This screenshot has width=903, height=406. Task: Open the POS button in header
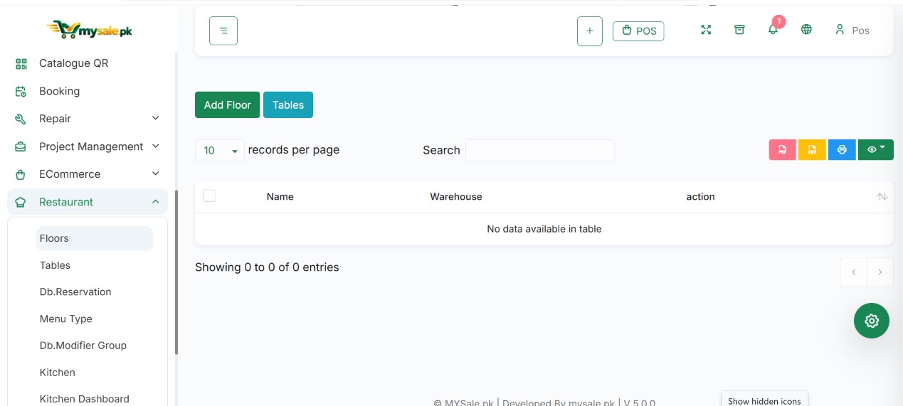point(638,31)
